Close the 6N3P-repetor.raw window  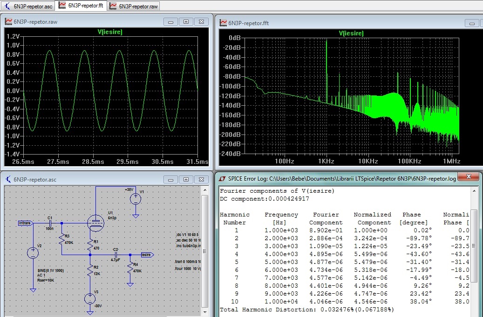coord(202,22)
